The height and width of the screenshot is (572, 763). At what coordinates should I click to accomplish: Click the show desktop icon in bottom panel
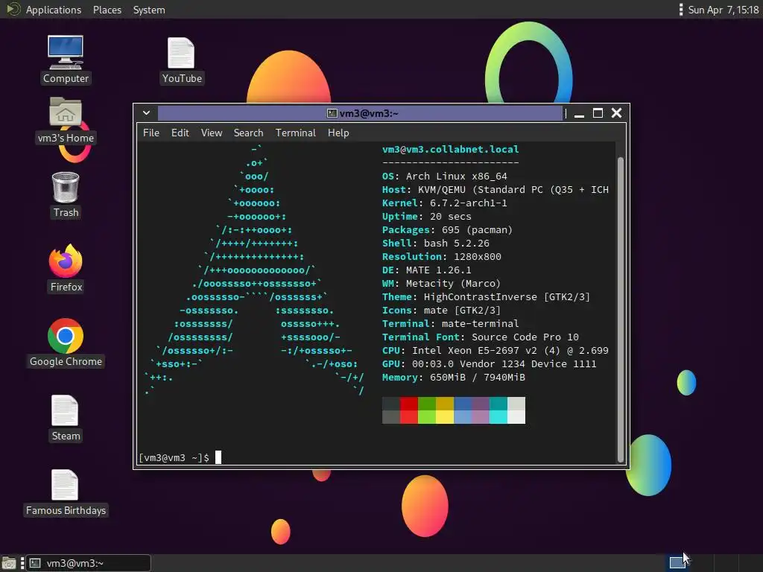tap(9, 563)
